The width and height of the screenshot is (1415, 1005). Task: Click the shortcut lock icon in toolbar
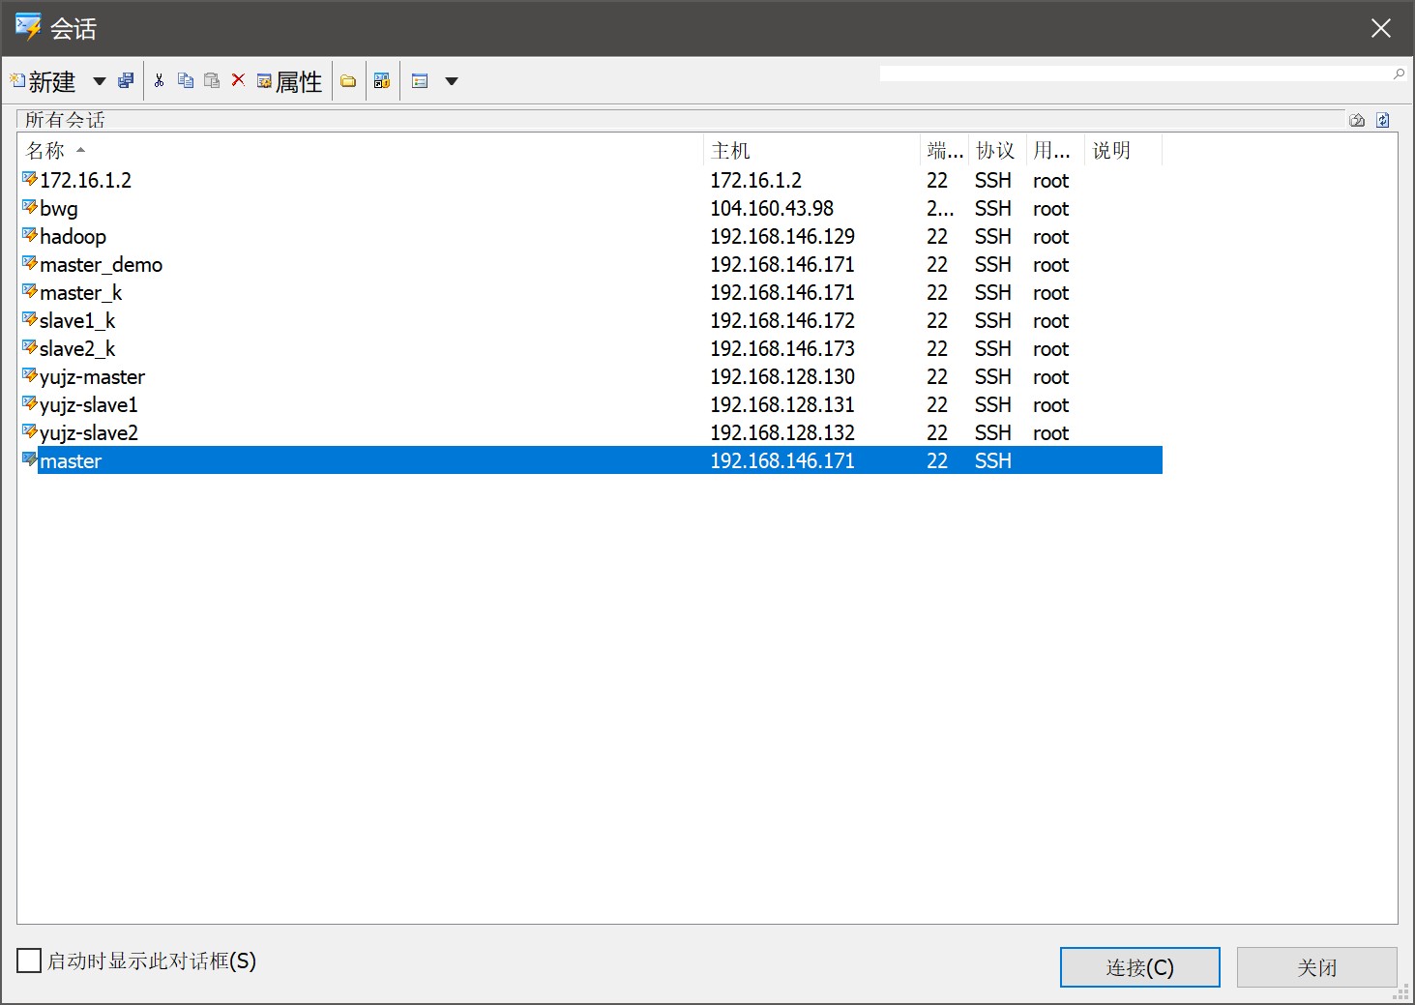pyautogui.click(x=382, y=81)
